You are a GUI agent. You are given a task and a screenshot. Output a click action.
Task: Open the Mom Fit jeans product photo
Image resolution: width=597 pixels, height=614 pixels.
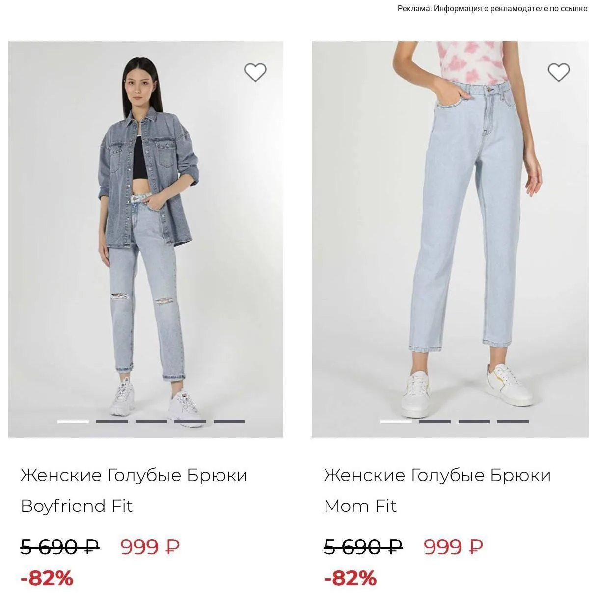(450, 240)
